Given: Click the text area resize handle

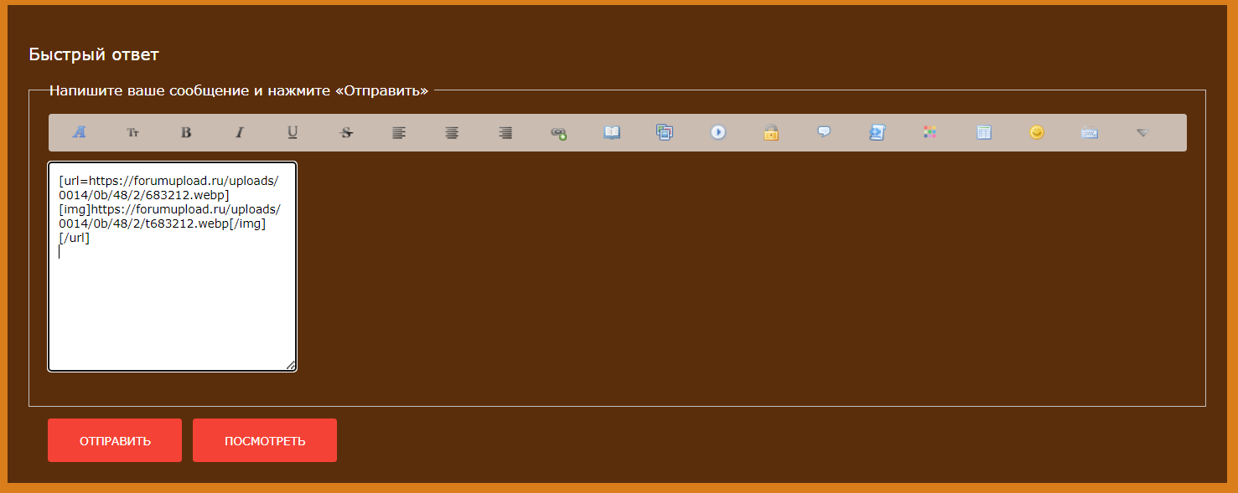Looking at the screenshot, I should pos(290,365).
